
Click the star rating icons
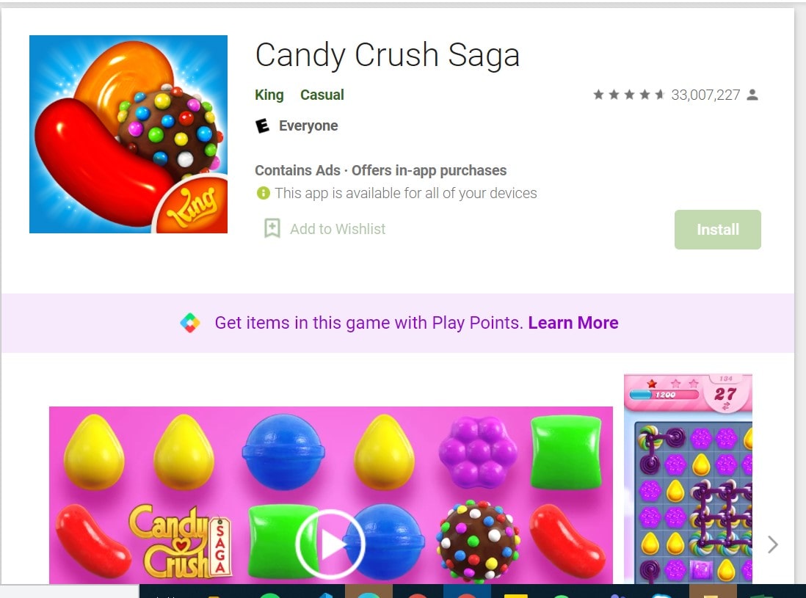pyautogui.click(x=629, y=95)
